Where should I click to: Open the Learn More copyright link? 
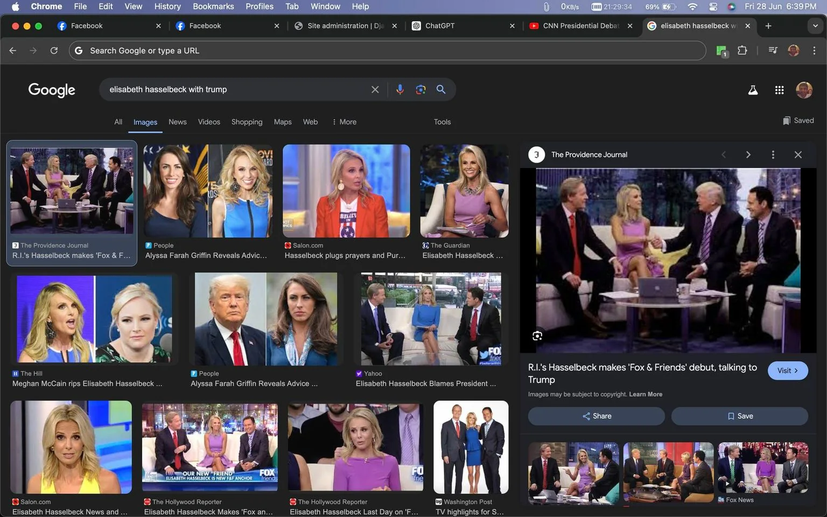click(646, 394)
